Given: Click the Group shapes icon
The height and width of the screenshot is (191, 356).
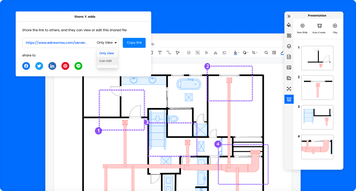Looking at the screenshot, I should coord(198,53).
